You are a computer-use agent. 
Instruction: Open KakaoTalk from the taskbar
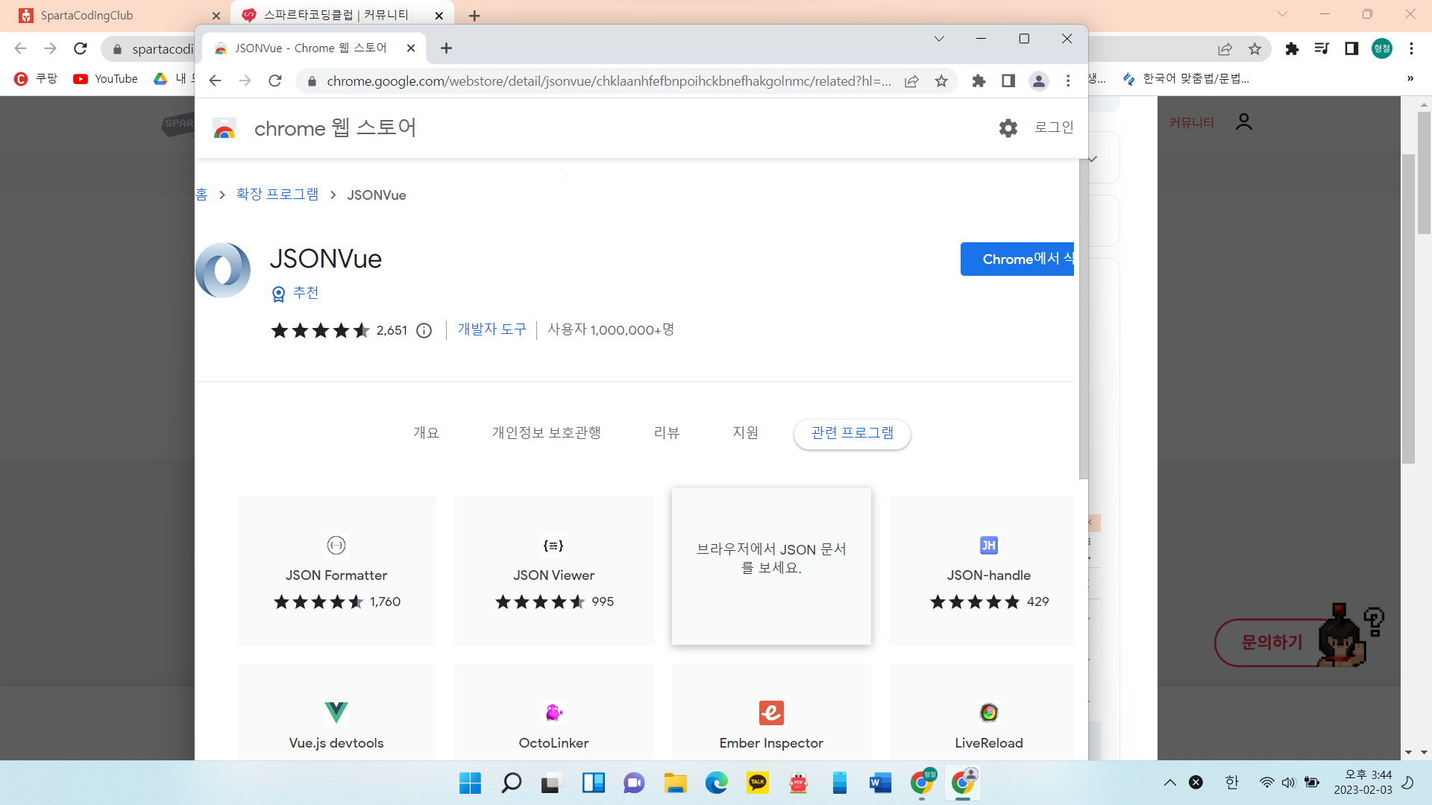(x=758, y=783)
